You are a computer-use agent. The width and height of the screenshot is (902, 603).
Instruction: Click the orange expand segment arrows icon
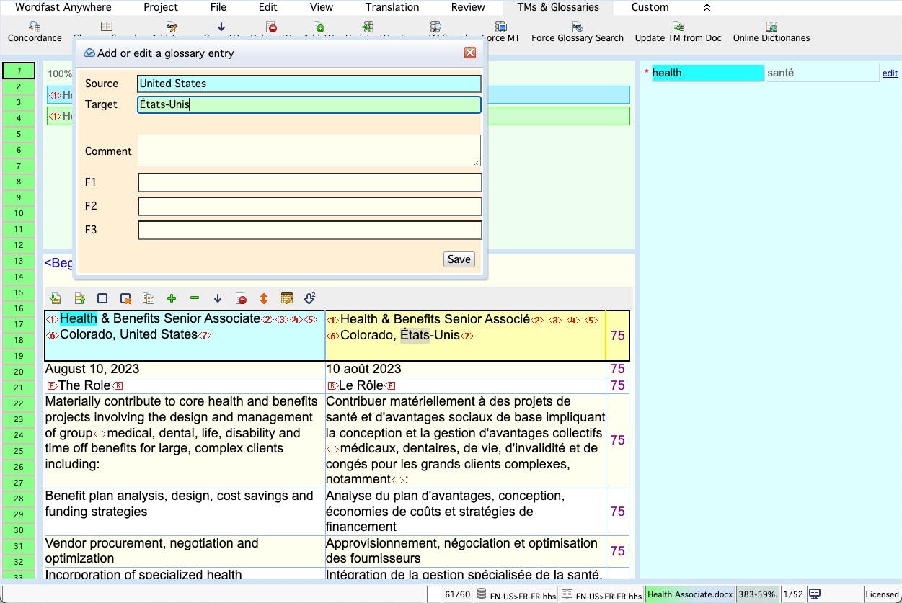pyautogui.click(x=263, y=298)
